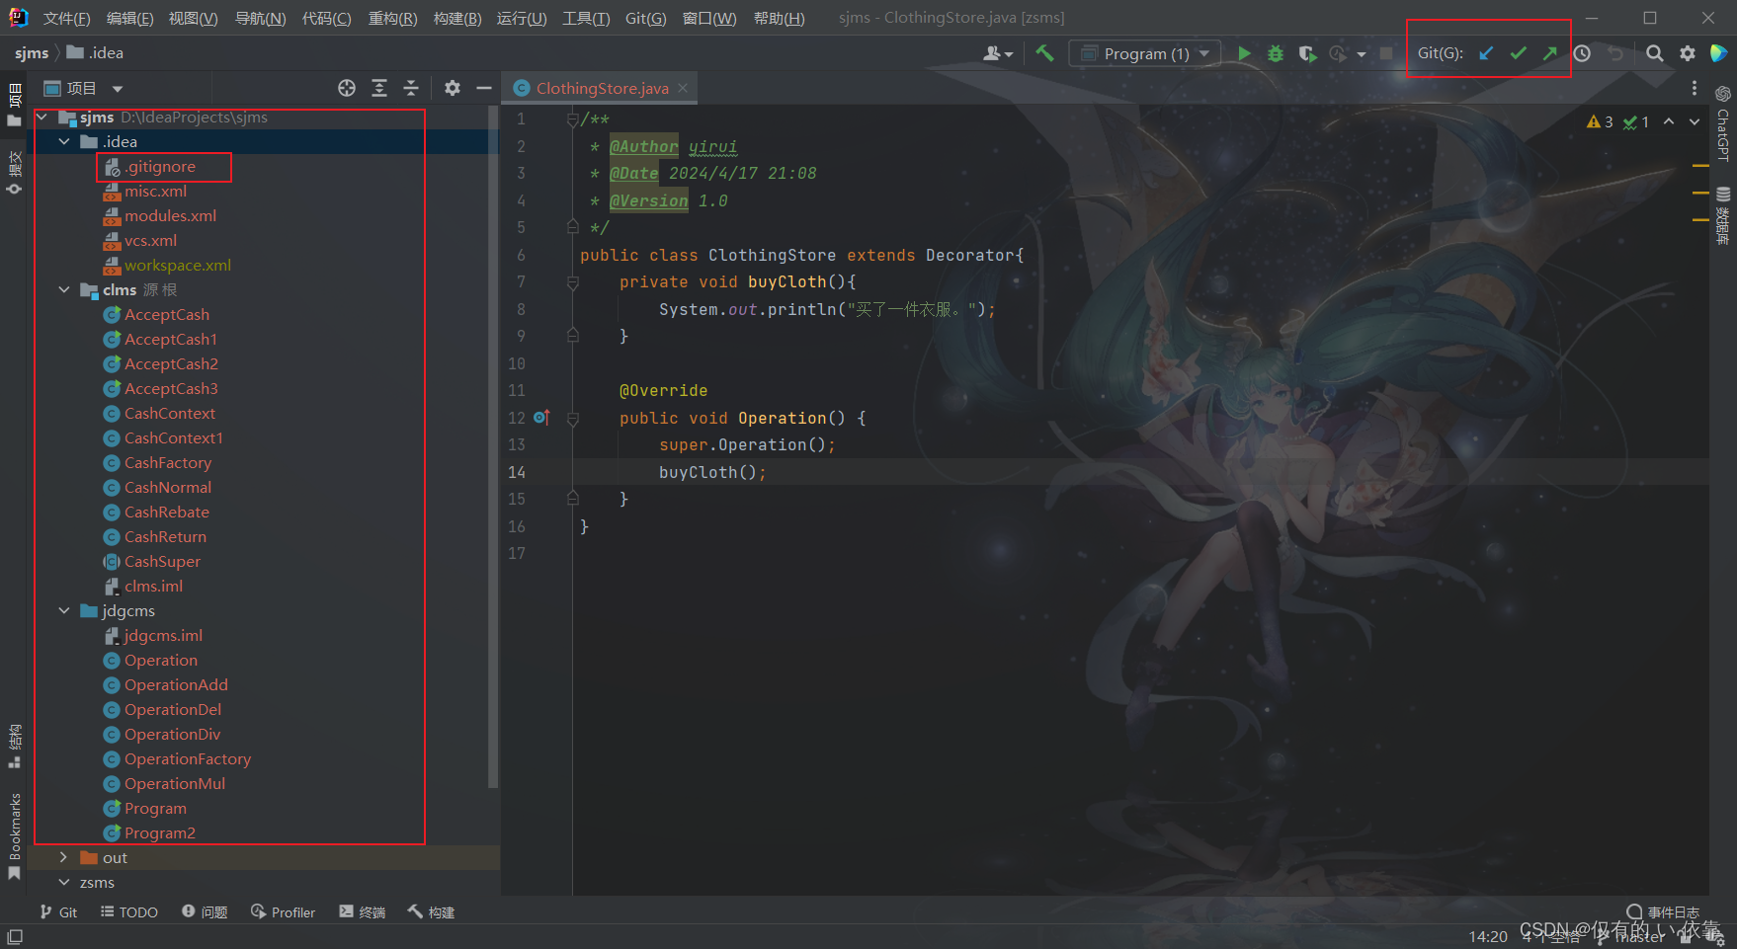This screenshot has height=949, width=1737.
Task: Click the Git push arrow icon
Action: (1550, 53)
